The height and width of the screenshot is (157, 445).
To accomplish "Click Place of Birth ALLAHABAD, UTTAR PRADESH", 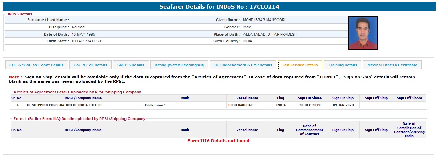I will tap(270, 35).
